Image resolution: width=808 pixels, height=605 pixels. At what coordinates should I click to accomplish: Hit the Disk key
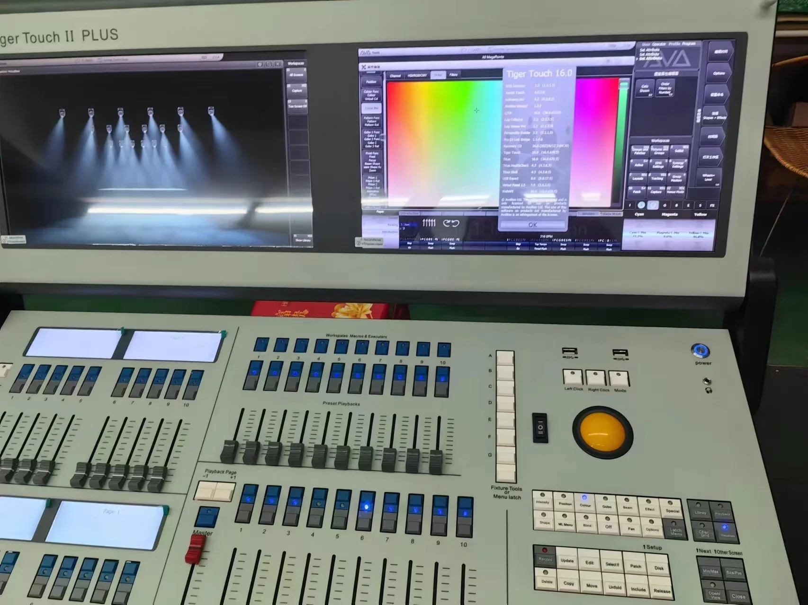(x=659, y=567)
